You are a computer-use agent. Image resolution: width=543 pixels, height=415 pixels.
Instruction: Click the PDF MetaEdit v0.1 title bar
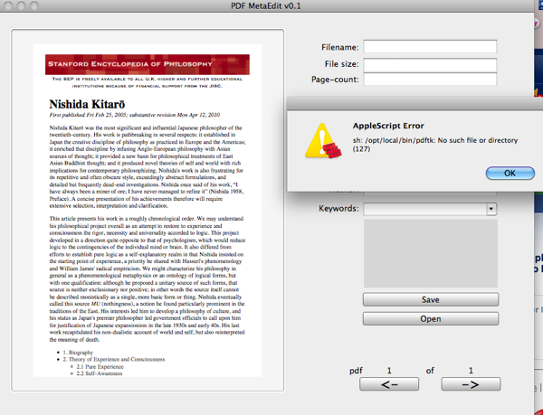tap(266, 6)
